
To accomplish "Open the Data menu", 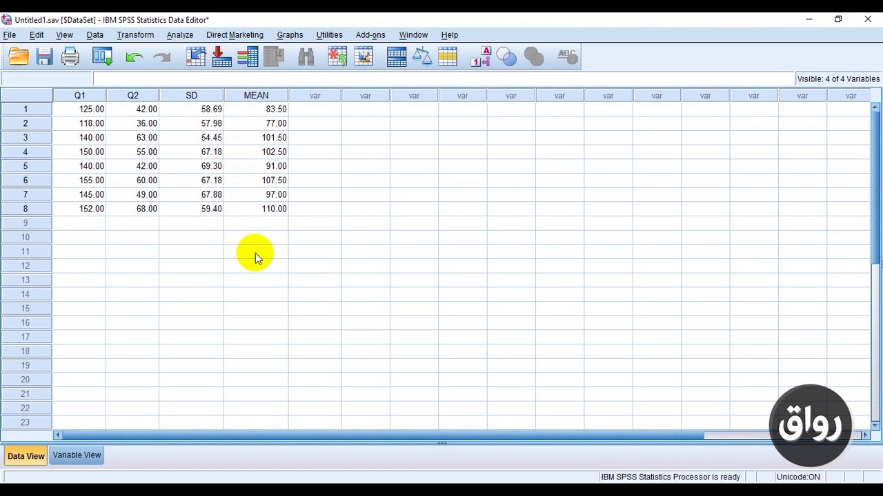I will [95, 34].
